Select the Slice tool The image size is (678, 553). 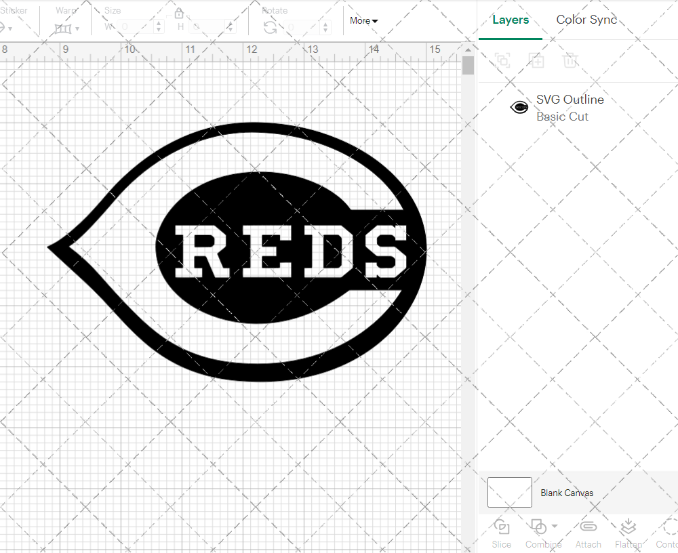[x=501, y=533]
